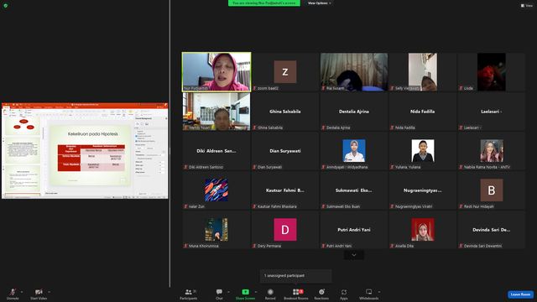The height and width of the screenshot is (302, 537).
Task: Select Resti Nur Hidayah's tile
Action: pos(492,190)
